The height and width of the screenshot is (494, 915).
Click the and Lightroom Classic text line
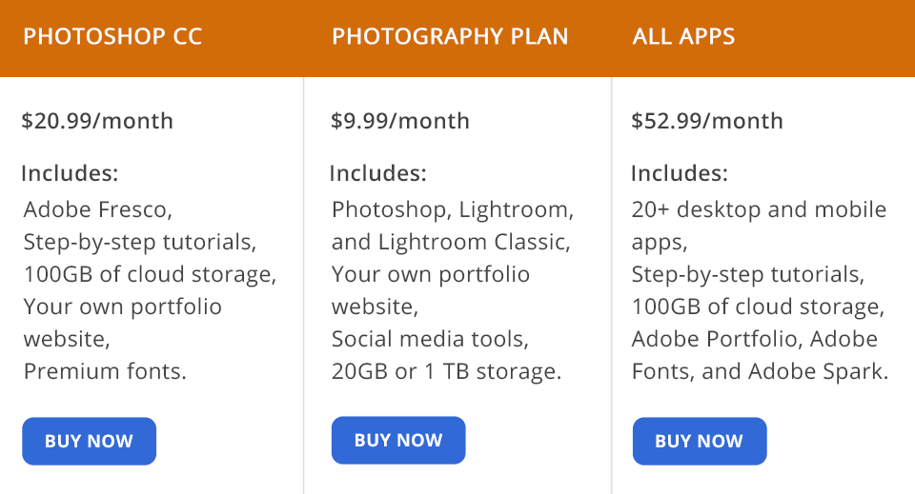451,242
